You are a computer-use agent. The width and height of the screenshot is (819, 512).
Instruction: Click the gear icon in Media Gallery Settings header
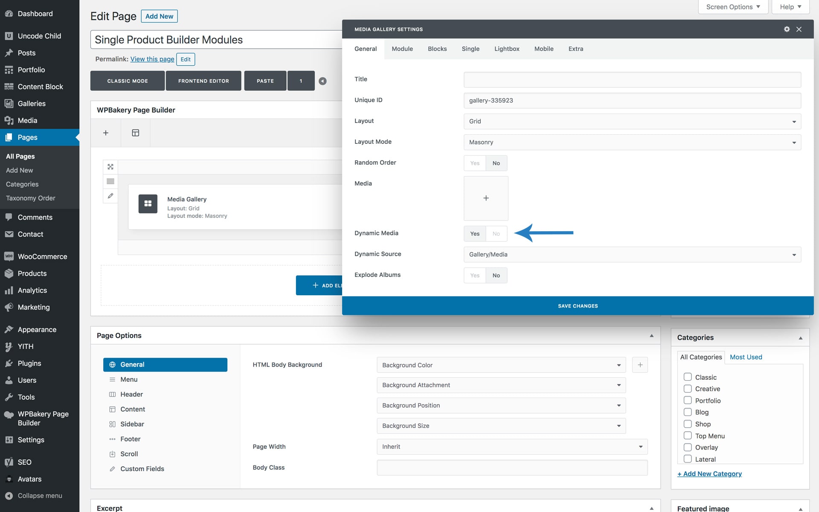click(787, 29)
